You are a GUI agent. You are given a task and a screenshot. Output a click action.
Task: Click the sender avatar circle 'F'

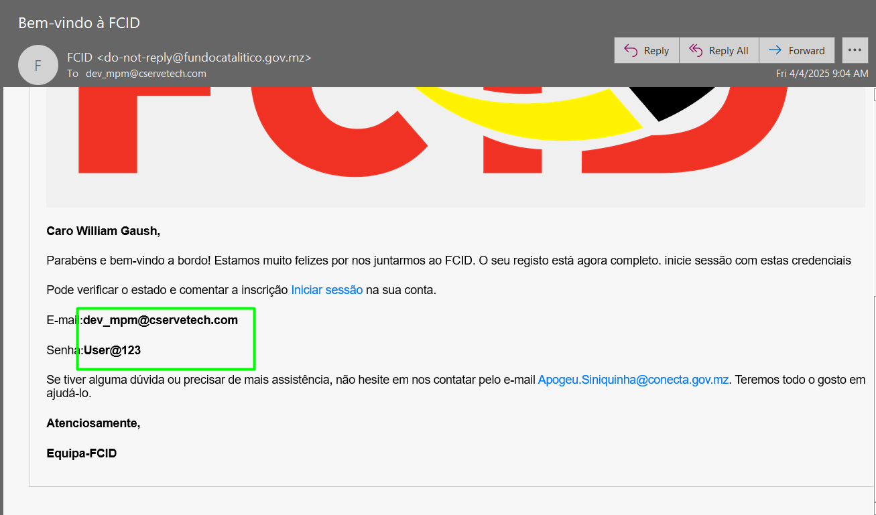[38, 65]
